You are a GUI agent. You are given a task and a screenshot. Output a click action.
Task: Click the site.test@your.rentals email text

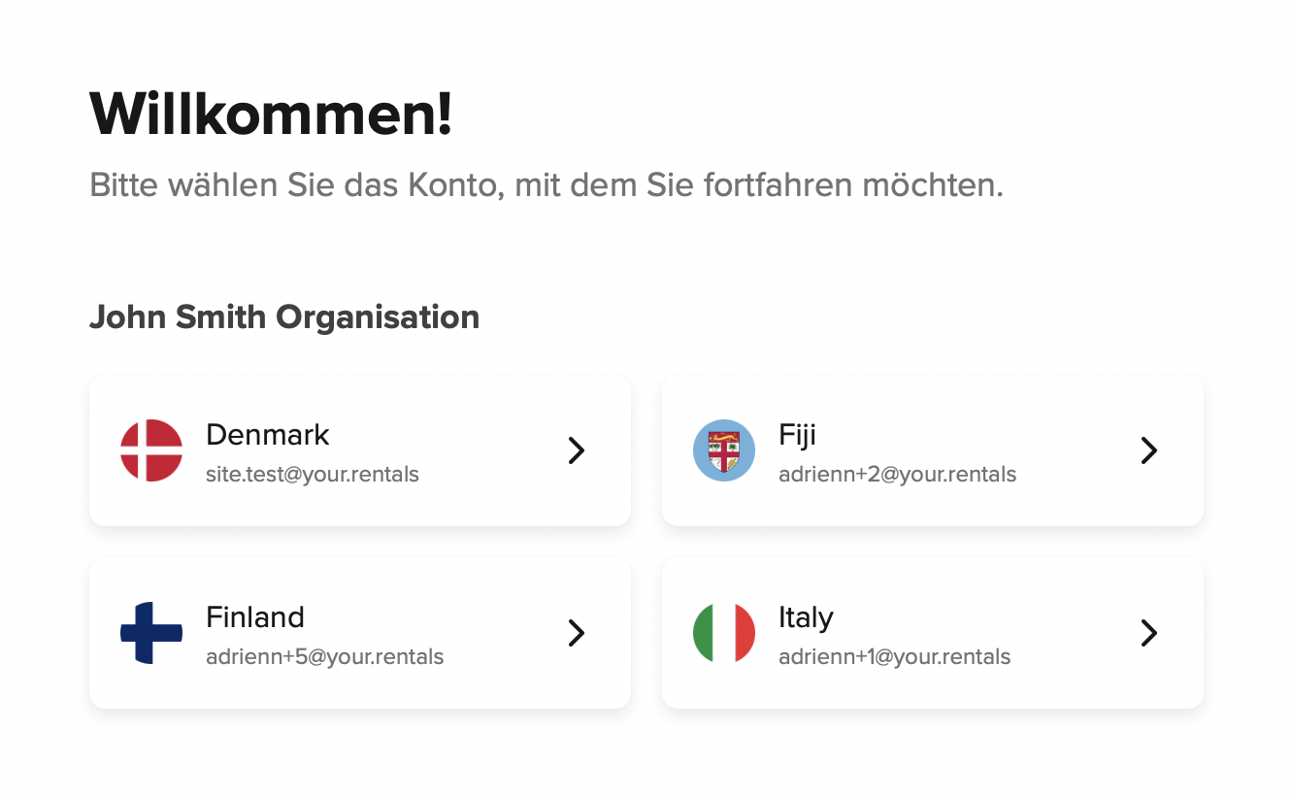313,475
